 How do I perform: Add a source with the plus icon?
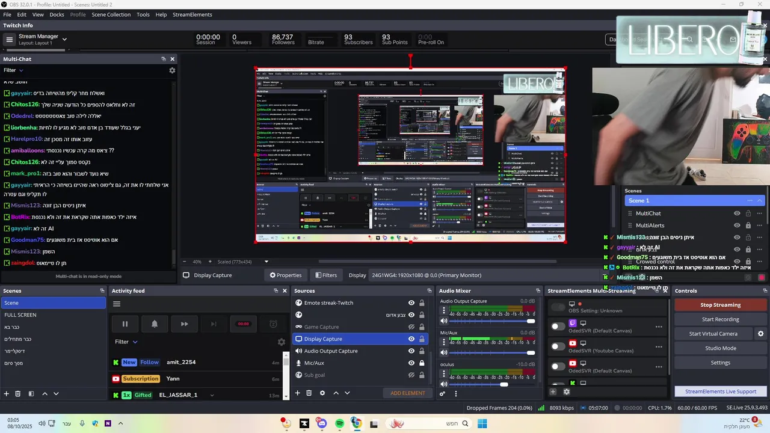tap(297, 393)
